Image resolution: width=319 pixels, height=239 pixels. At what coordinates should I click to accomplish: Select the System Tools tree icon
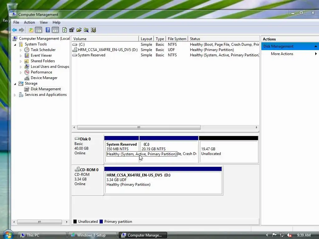21,44
